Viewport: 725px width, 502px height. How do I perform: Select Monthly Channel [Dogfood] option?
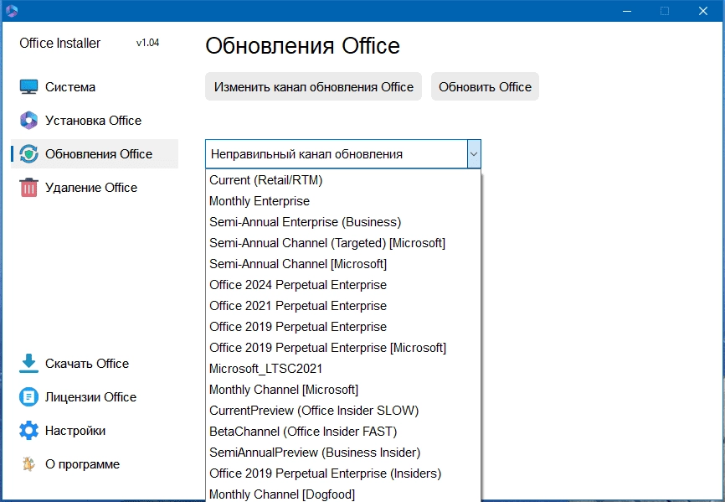point(343,494)
